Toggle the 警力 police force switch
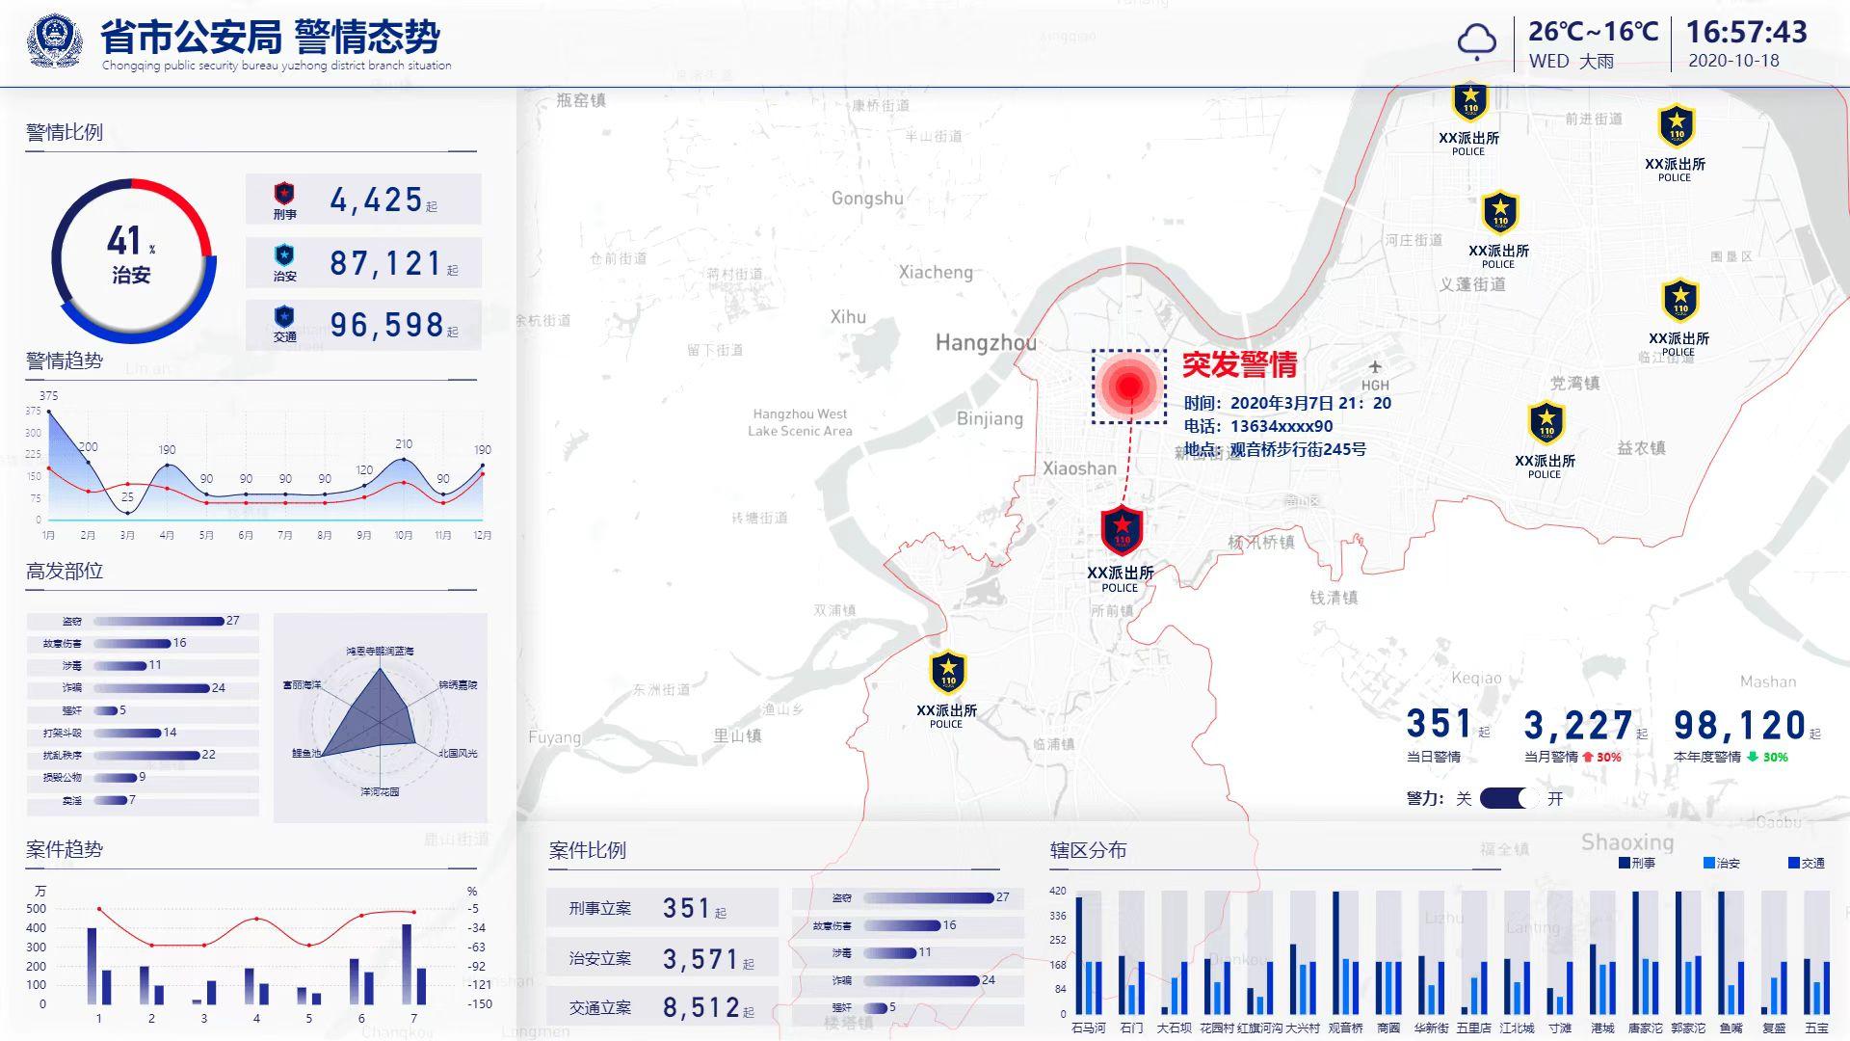Viewport: 1850px width, 1041px height. pos(1509,798)
